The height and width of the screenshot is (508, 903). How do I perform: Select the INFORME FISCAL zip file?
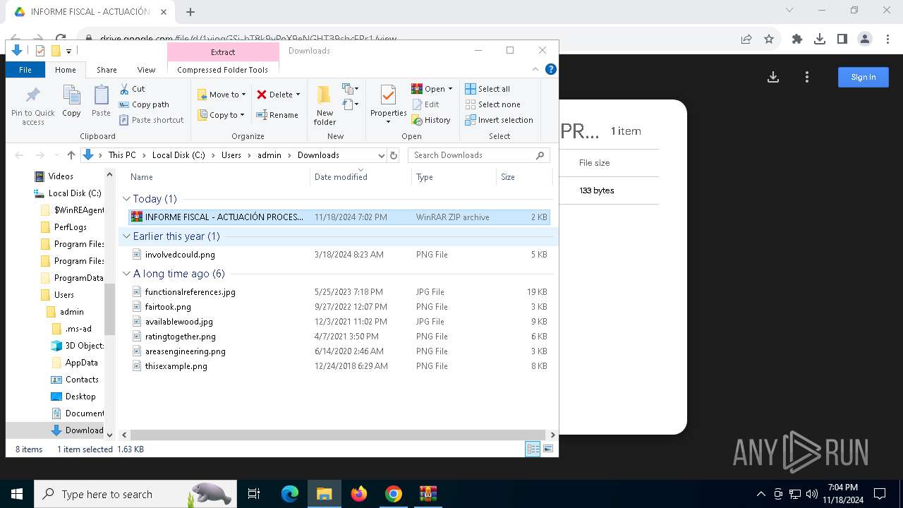(x=339, y=217)
